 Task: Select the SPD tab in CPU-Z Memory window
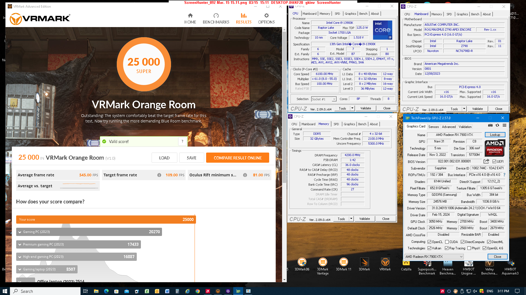(336, 124)
